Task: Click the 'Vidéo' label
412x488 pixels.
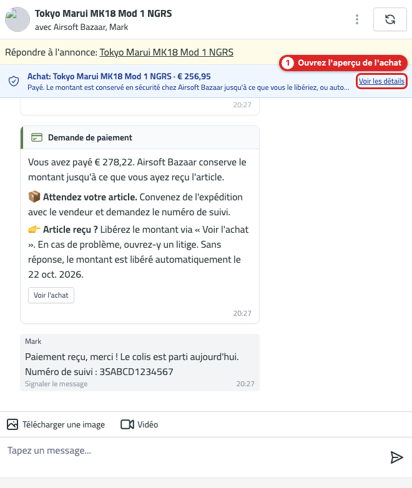Action: [x=147, y=424]
